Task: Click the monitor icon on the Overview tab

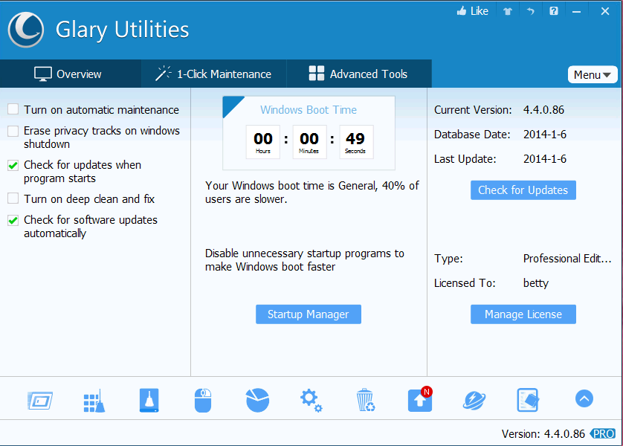Action: pos(43,74)
